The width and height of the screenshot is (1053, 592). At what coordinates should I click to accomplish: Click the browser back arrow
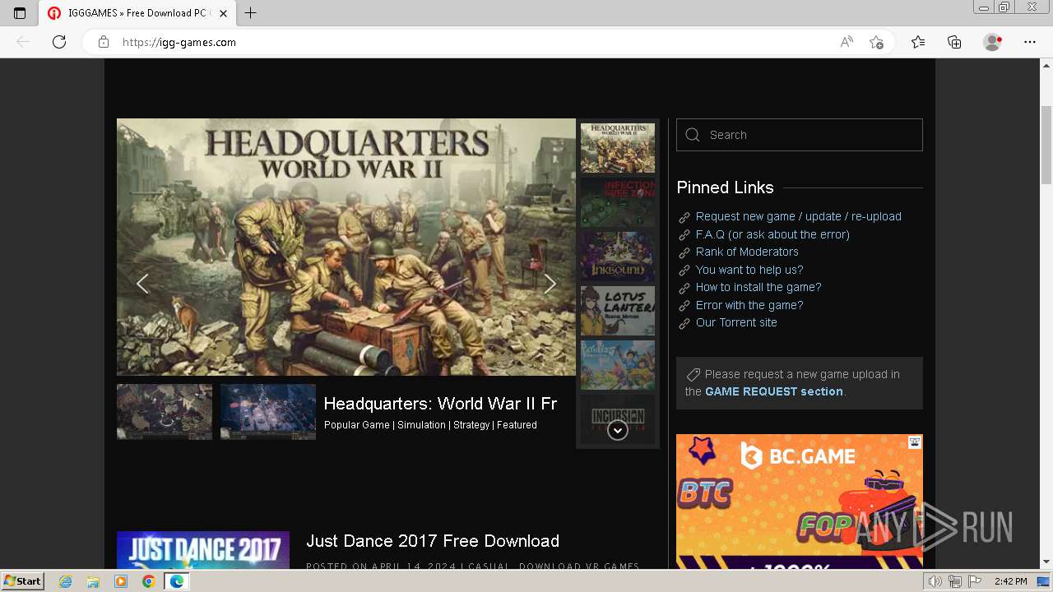tap(23, 42)
